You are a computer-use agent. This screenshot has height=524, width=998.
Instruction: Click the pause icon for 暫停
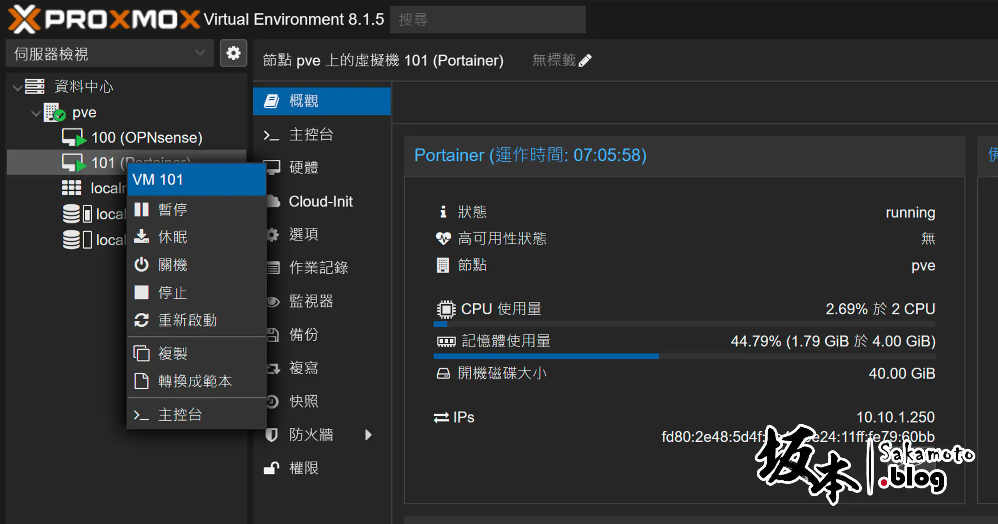pos(142,209)
